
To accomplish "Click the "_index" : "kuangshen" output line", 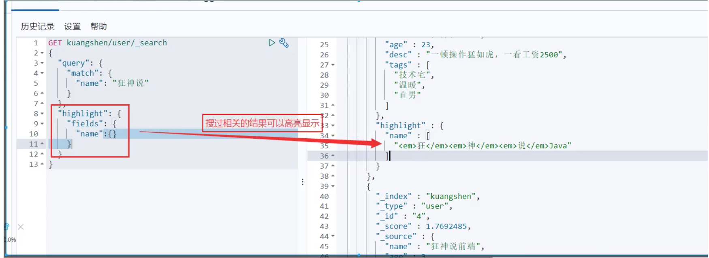I will coord(427,196).
